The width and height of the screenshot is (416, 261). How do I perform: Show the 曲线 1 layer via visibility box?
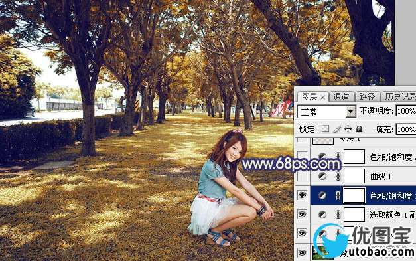pyautogui.click(x=303, y=176)
